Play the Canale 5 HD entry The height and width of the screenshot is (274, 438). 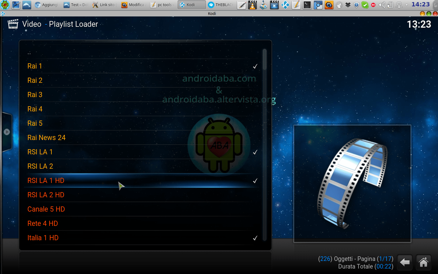[x=142, y=209]
